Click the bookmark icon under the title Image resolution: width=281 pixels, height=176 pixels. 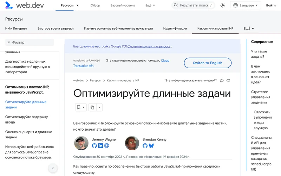click(x=78, y=107)
